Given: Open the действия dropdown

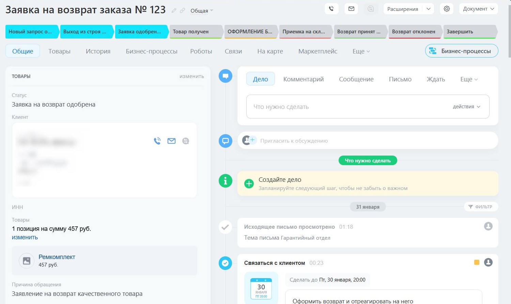Looking at the screenshot, I should (466, 107).
